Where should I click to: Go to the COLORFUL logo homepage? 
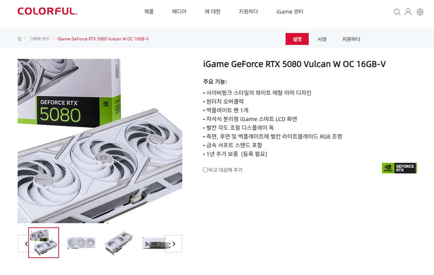47,11
